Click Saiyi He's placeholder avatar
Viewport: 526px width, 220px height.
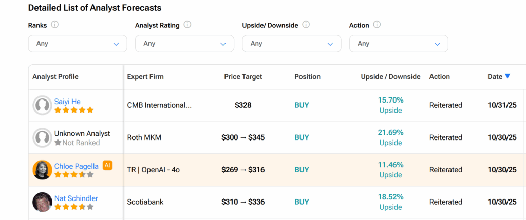coord(42,105)
